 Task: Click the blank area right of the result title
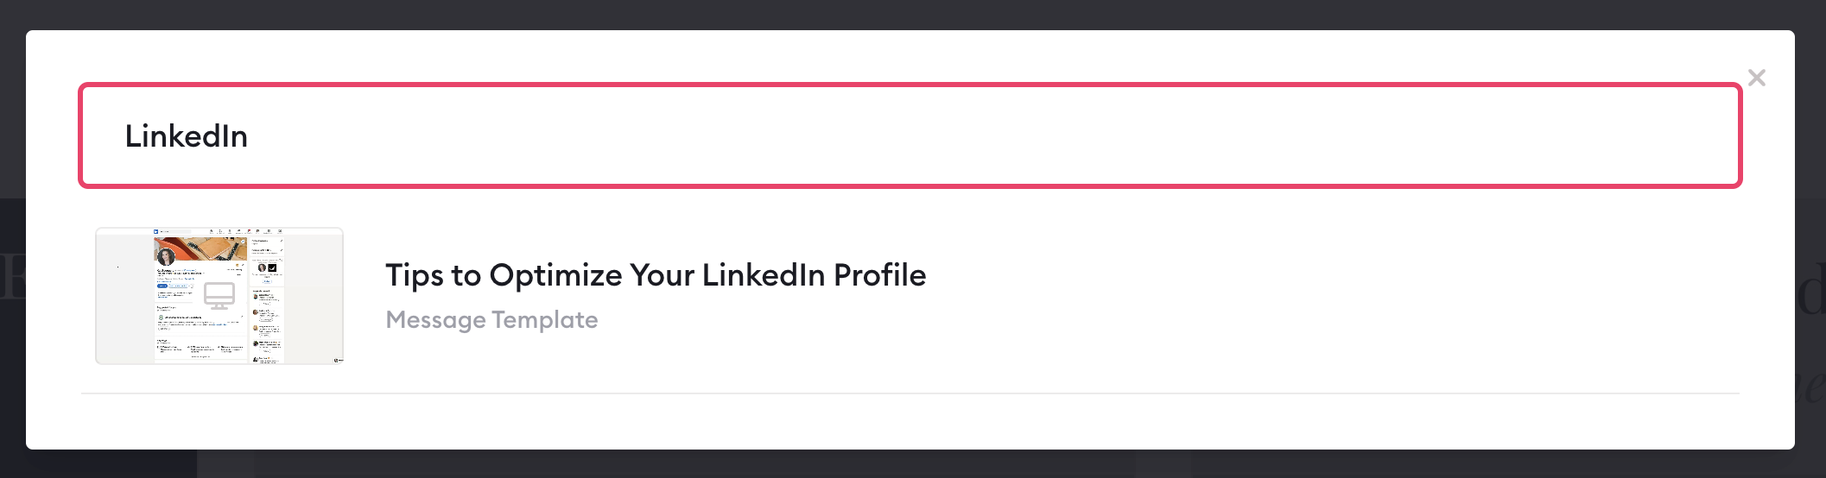[x=1330, y=275]
